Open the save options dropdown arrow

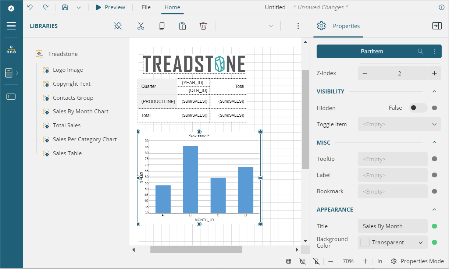79,7
